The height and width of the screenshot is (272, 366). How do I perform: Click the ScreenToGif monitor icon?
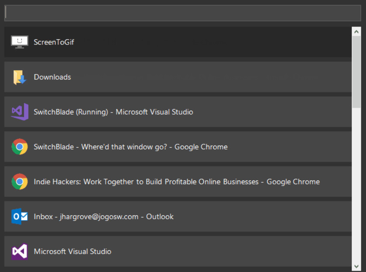20,42
